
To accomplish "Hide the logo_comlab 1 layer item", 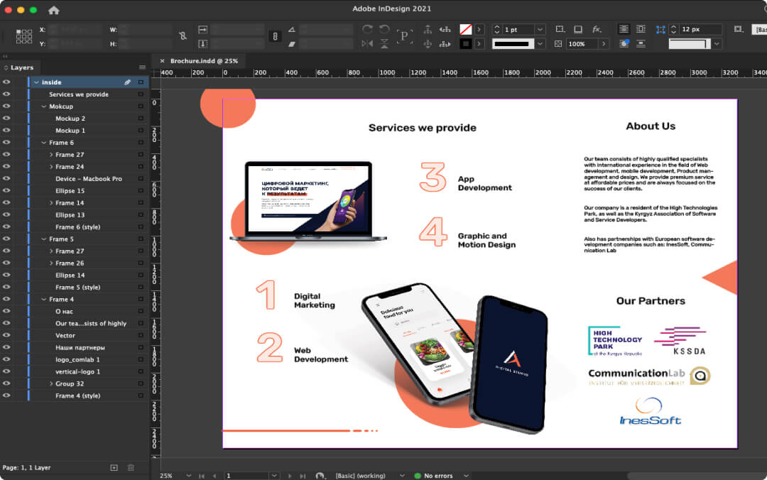I will click(x=6, y=360).
